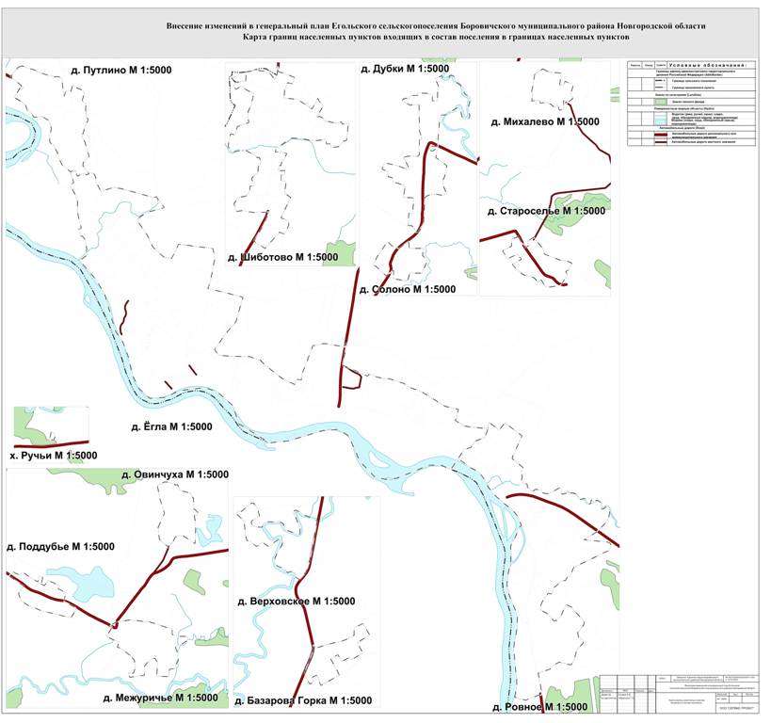Image resolution: width=771 pixels, height=723 pixels.
Task: Click the thick dark-red regional road sample in the legend
Action: 660,135
